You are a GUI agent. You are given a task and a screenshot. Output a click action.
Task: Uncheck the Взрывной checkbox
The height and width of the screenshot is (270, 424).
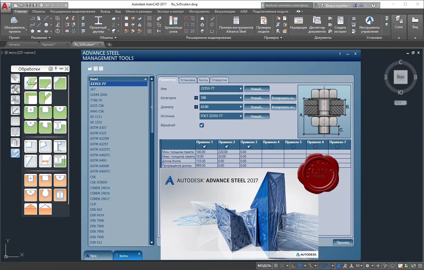click(202, 125)
